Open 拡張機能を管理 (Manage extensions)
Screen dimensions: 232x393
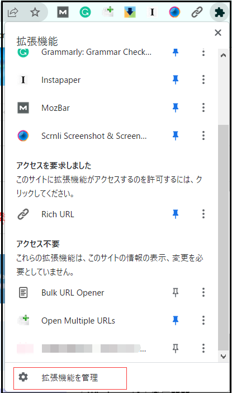point(70,378)
